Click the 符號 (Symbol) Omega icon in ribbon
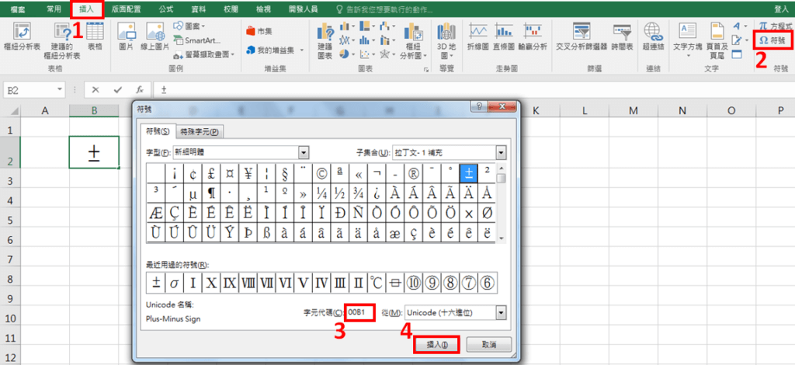 coord(772,40)
